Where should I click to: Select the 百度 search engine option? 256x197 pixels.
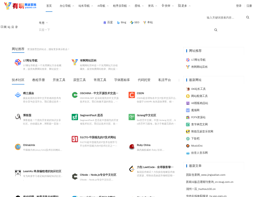(x=108, y=22)
